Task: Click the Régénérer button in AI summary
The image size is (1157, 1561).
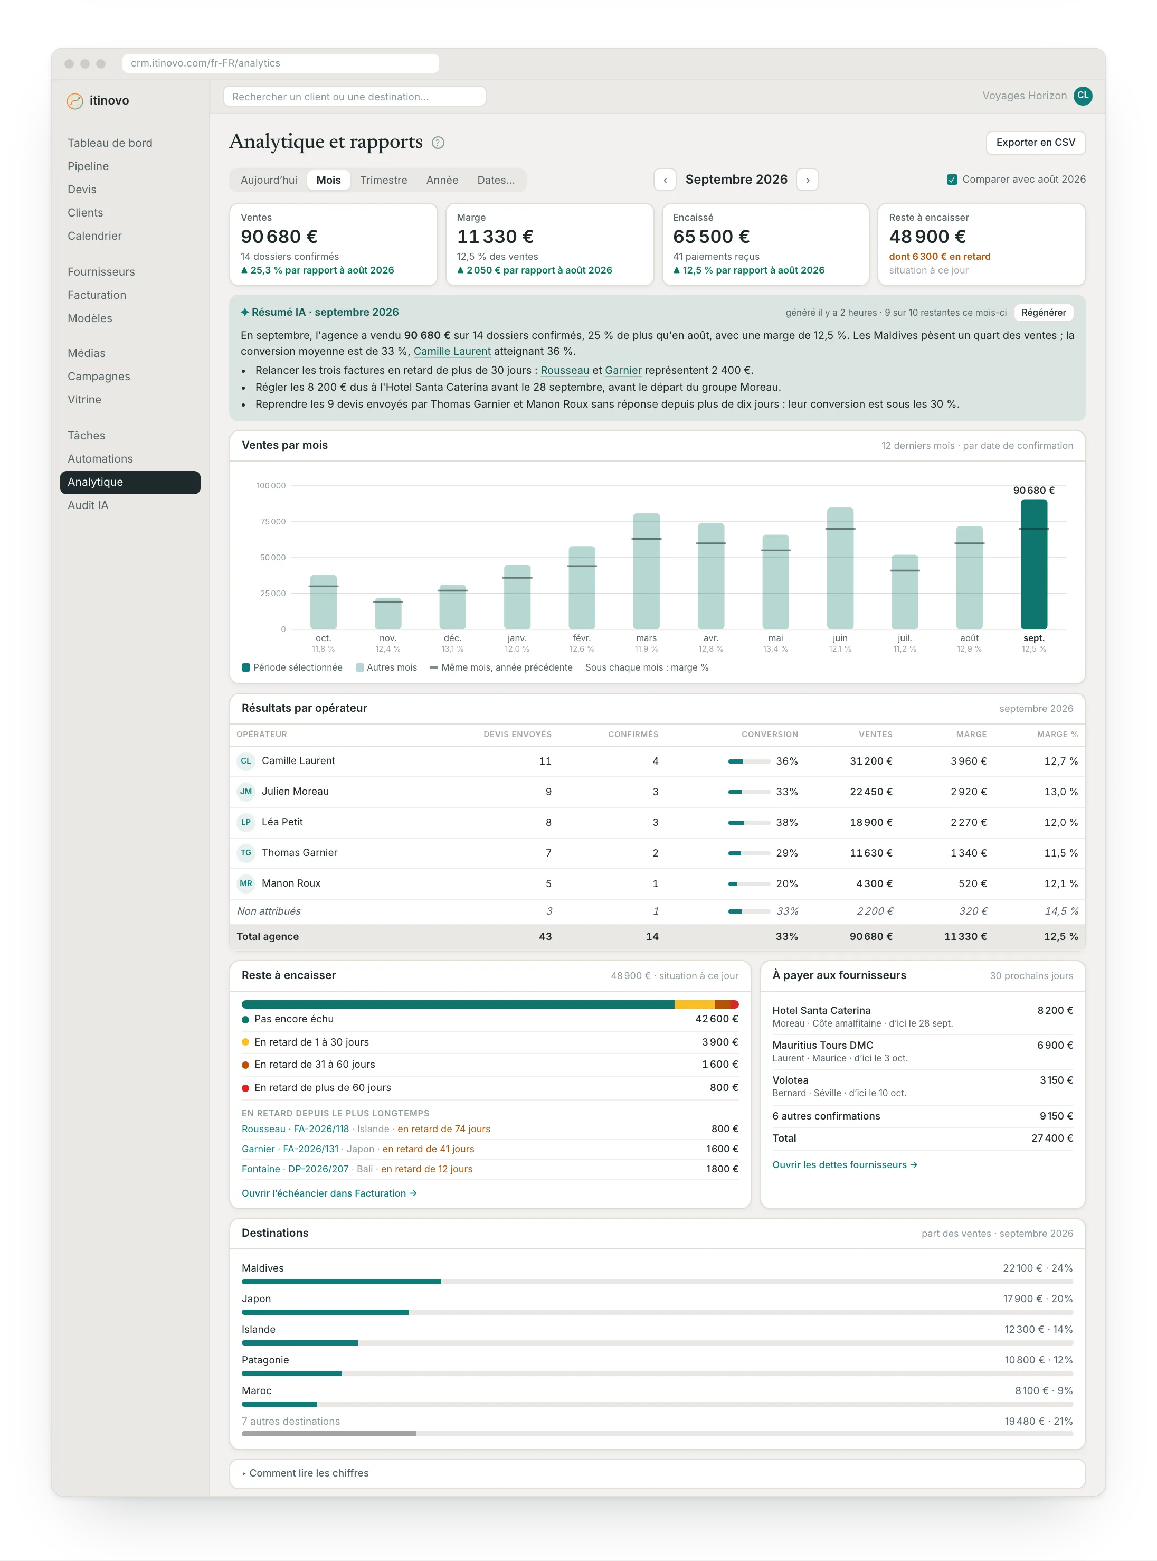Action: (1043, 313)
